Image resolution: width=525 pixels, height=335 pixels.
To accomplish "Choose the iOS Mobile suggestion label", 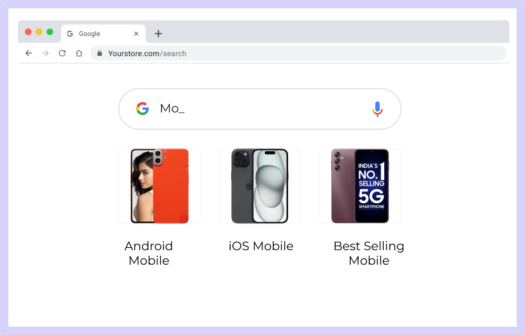I will (261, 246).
